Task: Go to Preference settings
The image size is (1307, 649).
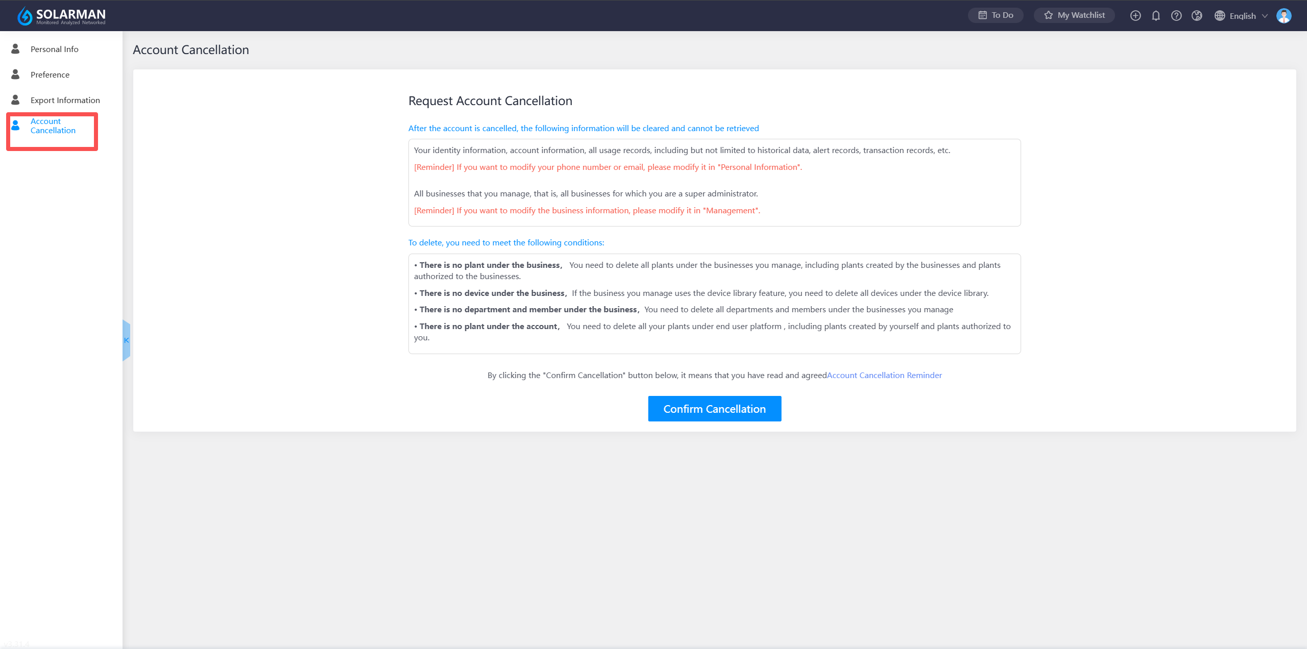Action: click(x=50, y=74)
